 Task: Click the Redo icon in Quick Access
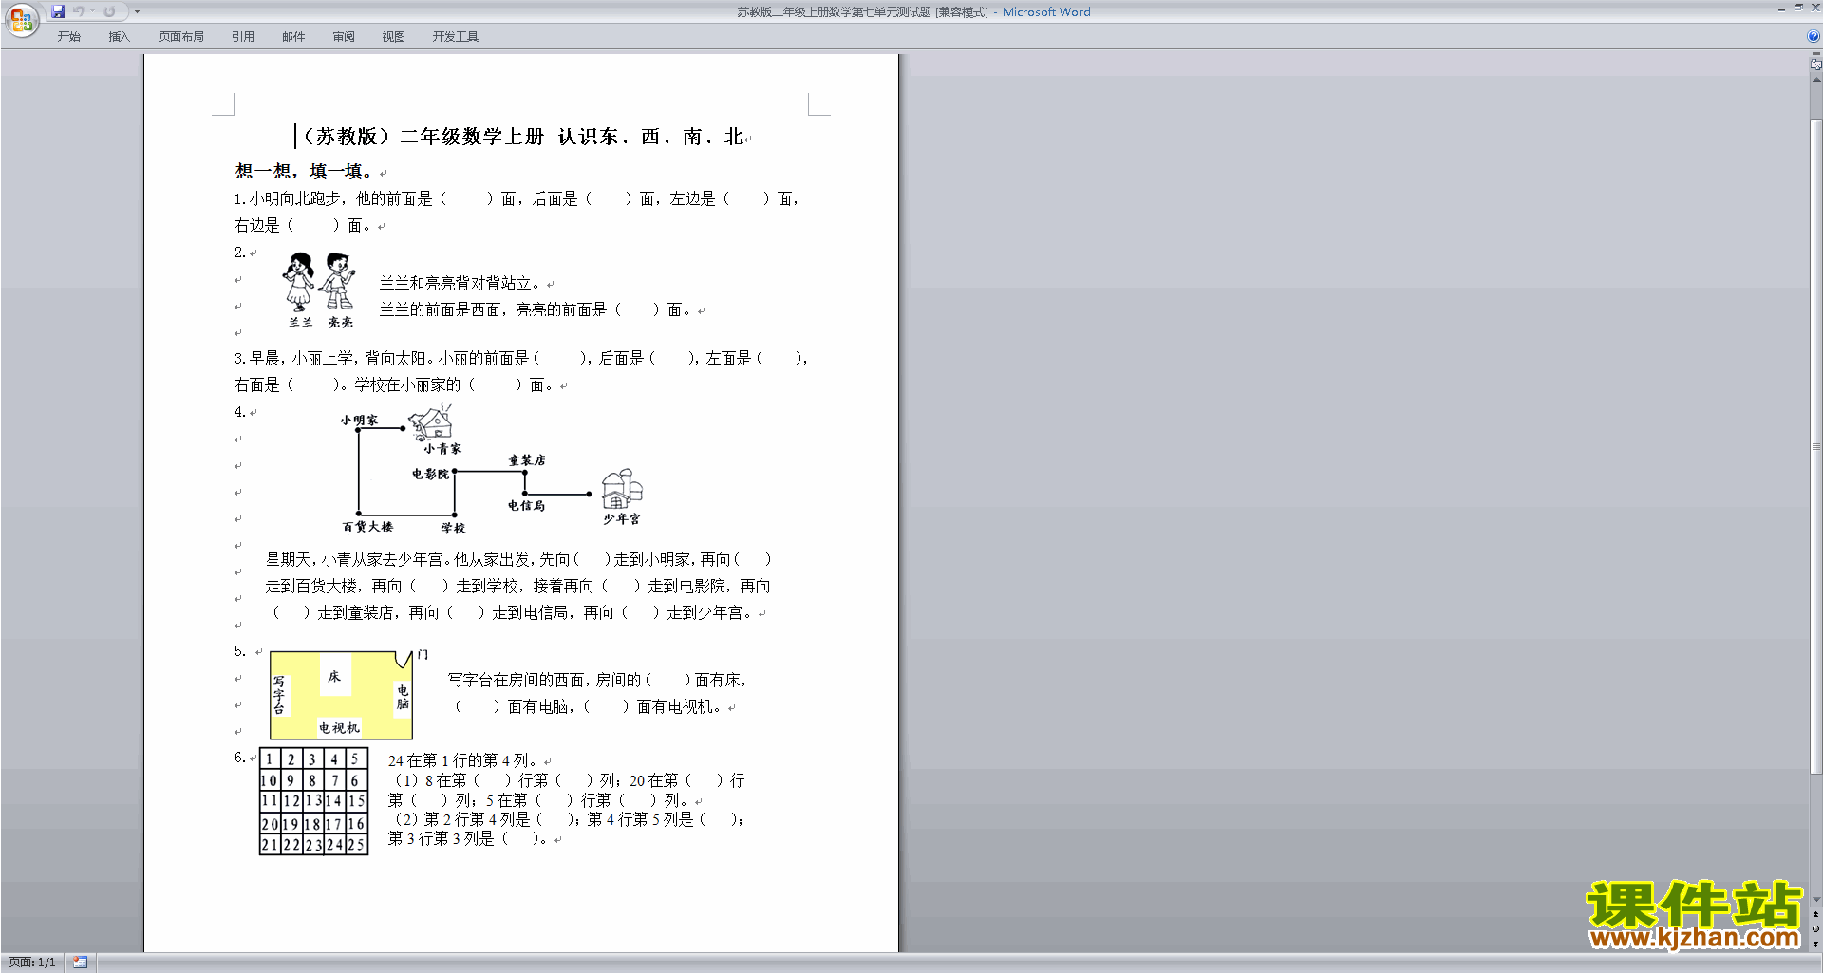109,11
